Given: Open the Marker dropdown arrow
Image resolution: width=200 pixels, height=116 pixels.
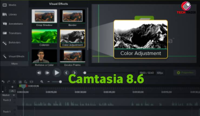Looking at the screenshot, I should (x=14, y=95).
